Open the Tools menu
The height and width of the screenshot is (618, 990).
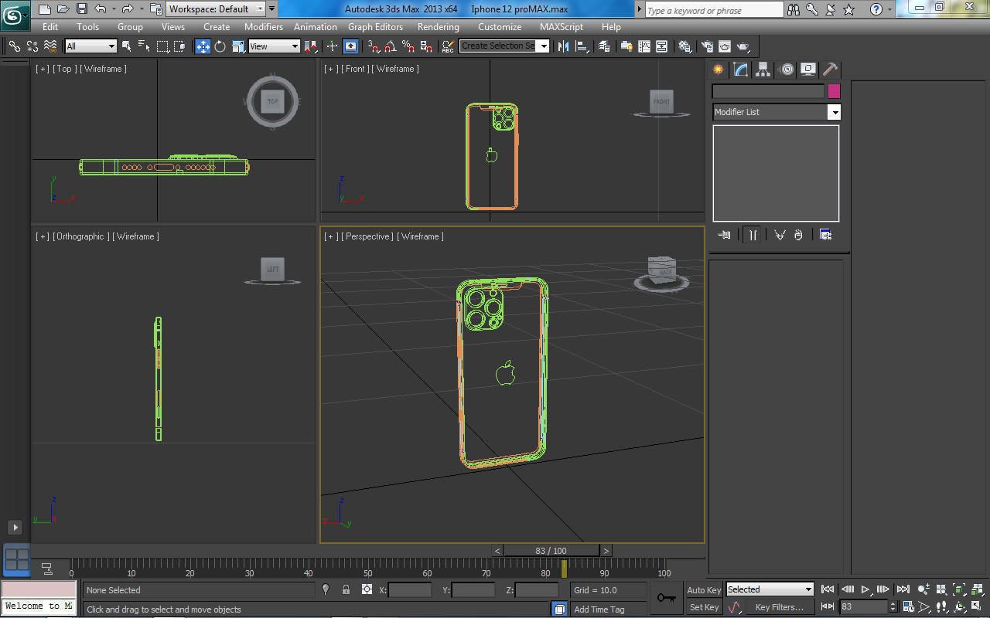point(87,27)
